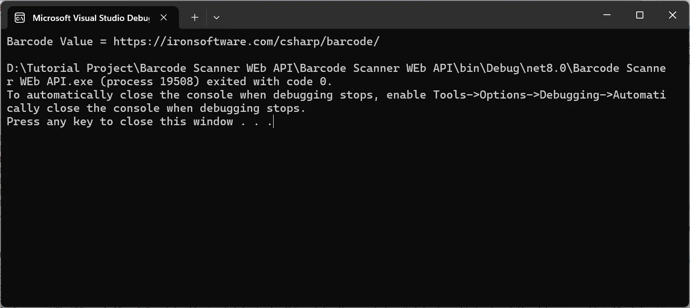Close the debug console window
Viewport: 690px width, 308px height.
pos(672,15)
